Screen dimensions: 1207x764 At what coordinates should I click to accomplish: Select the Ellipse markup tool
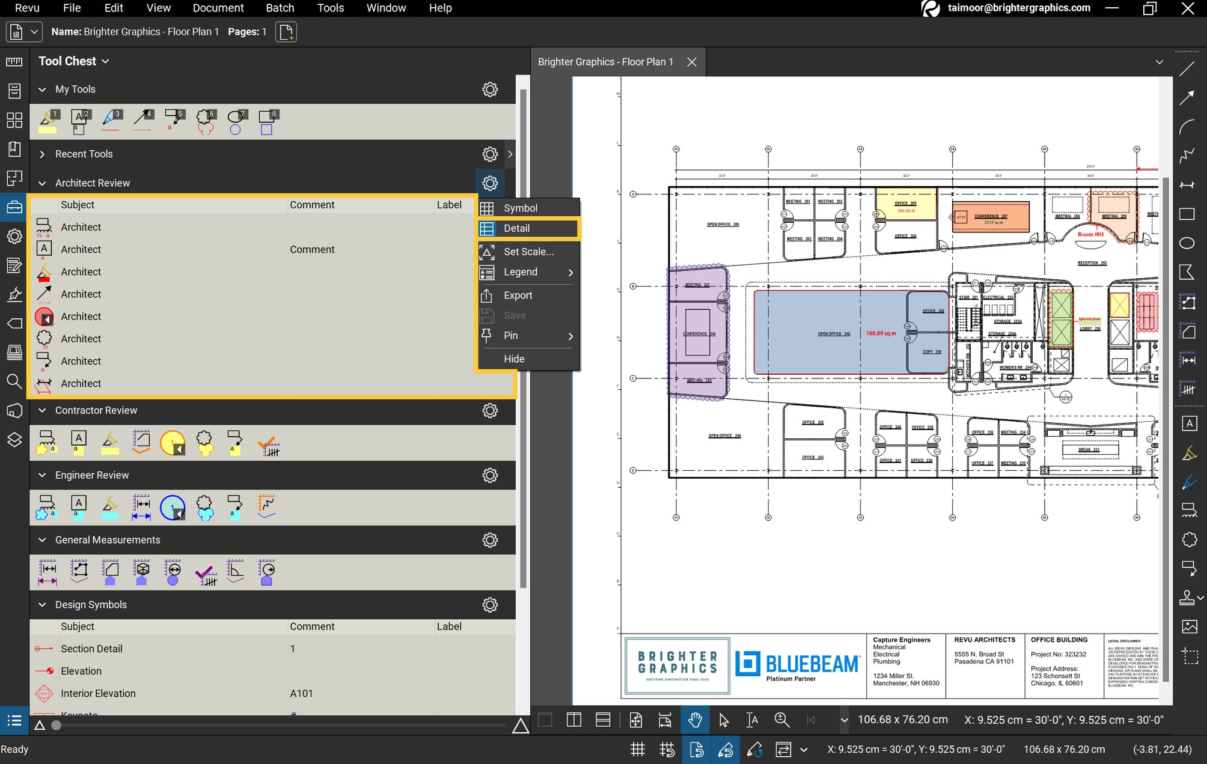(1189, 243)
